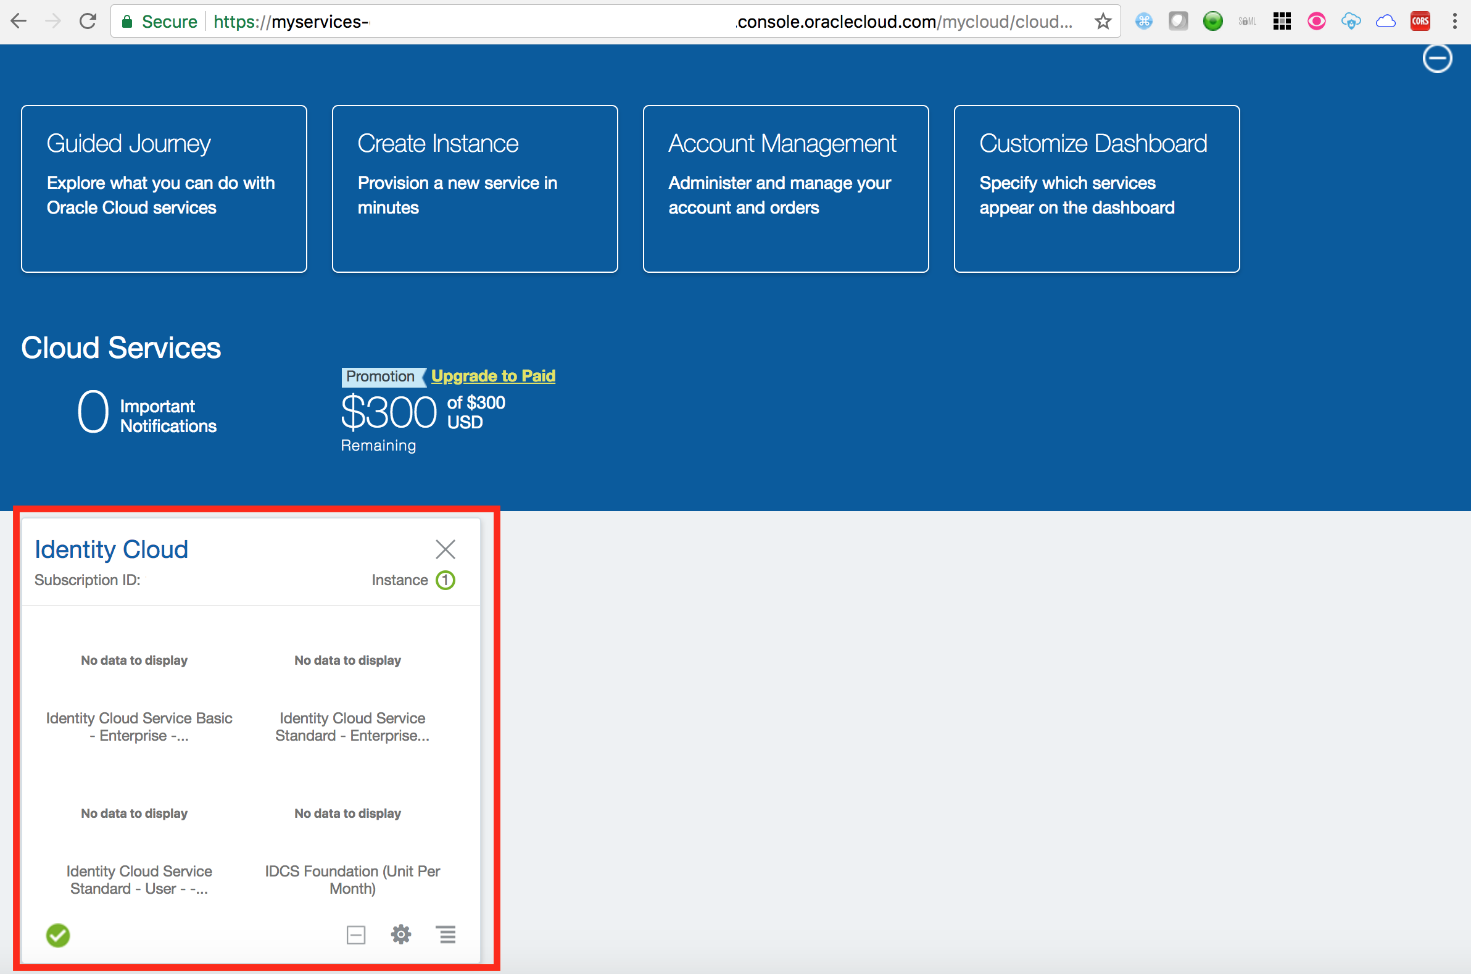Viewport: 1471px width, 974px height.
Task: Click the Instance count badge
Action: click(x=445, y=580)
